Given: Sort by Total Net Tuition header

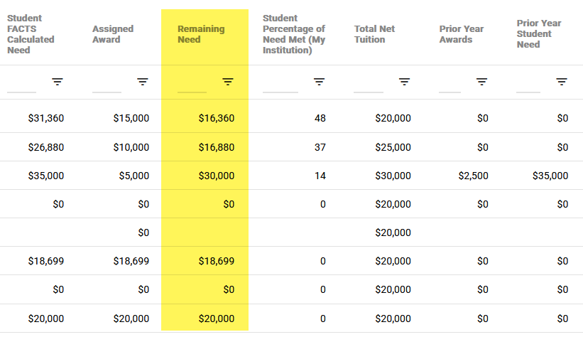Looking at the screenshot, I should tap(374, 34).
